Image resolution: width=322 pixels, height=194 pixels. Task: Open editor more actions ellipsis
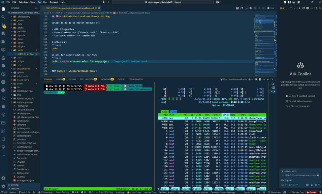(272, 8)
